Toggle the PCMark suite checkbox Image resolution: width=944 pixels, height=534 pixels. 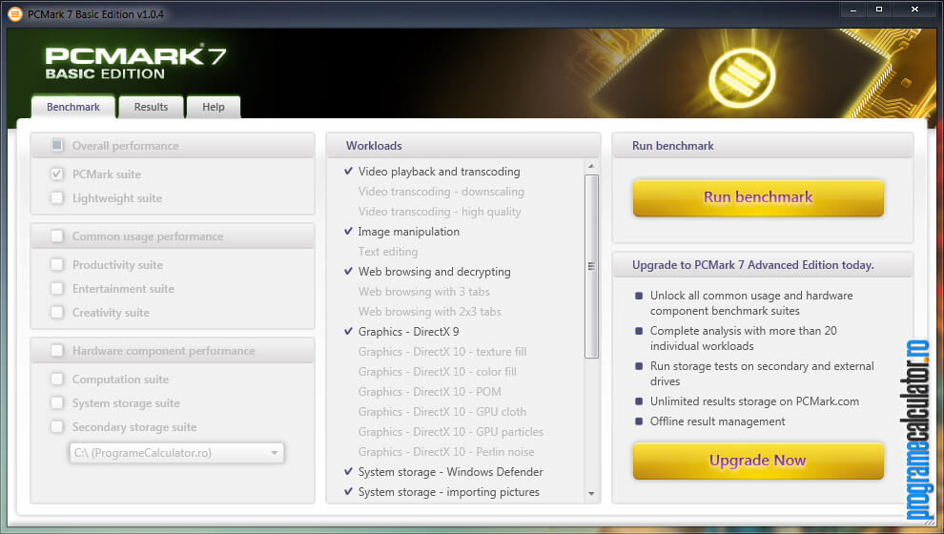(x=57, y=174)
